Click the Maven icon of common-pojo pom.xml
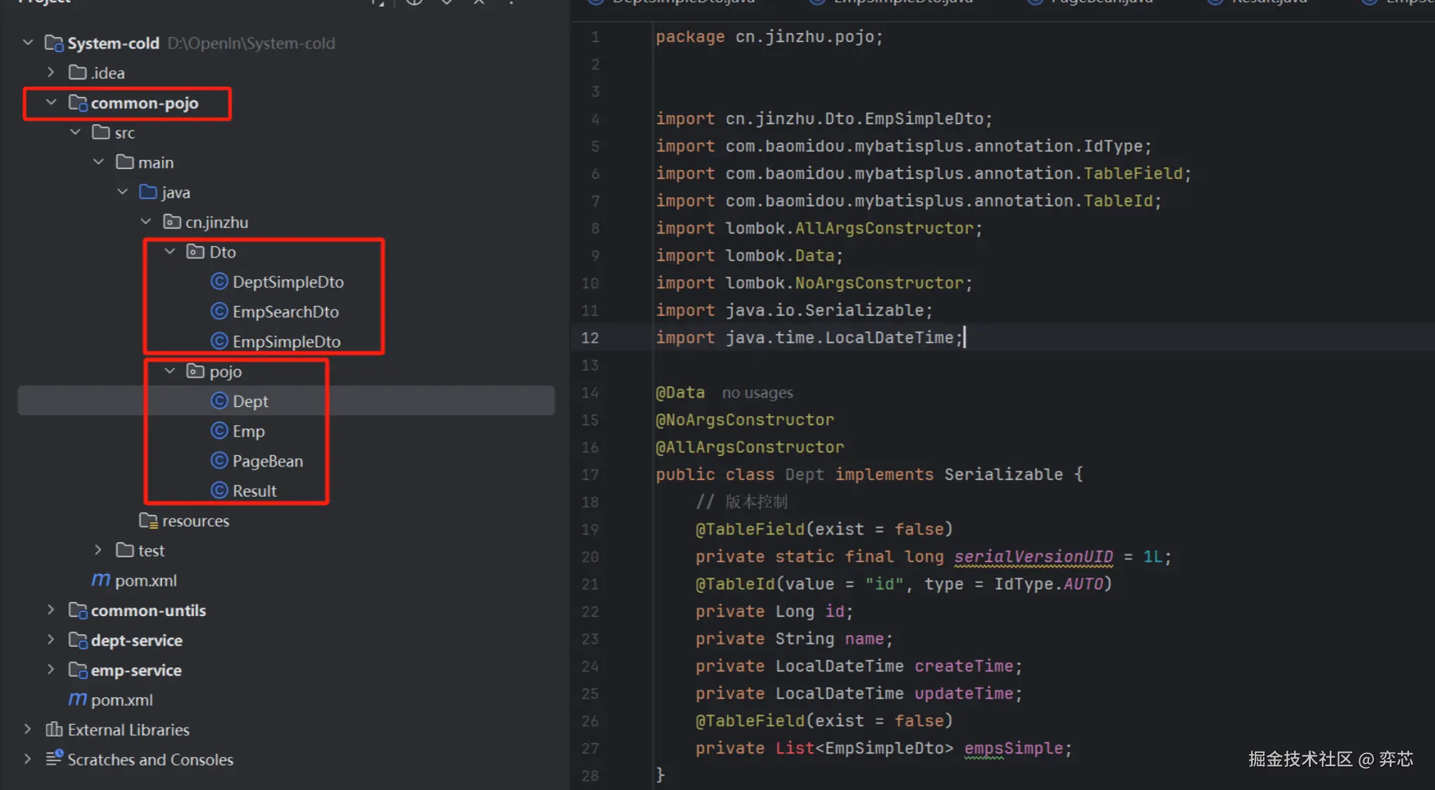1435x790 pixels. coord(101,580)
